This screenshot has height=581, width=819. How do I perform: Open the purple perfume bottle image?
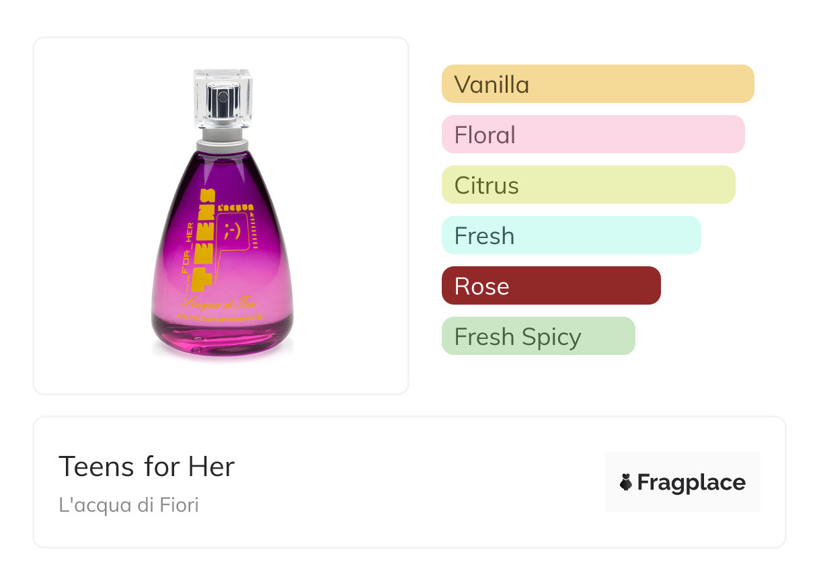point(222,212)
